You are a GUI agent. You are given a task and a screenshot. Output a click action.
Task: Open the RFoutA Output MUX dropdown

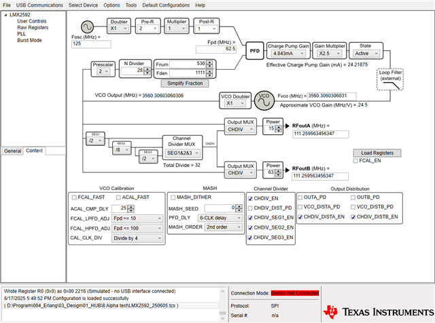point(241,130)
